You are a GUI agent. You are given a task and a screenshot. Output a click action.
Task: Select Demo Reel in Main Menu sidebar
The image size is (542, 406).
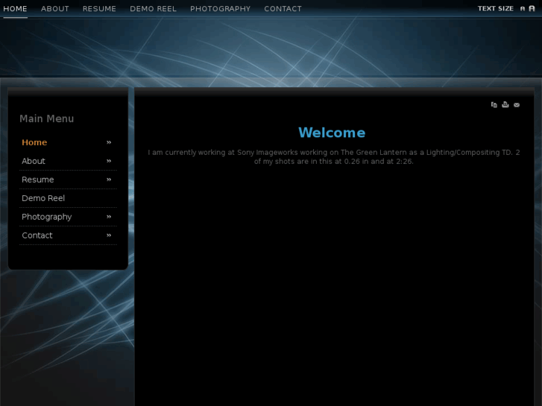[x=43, y=198]
